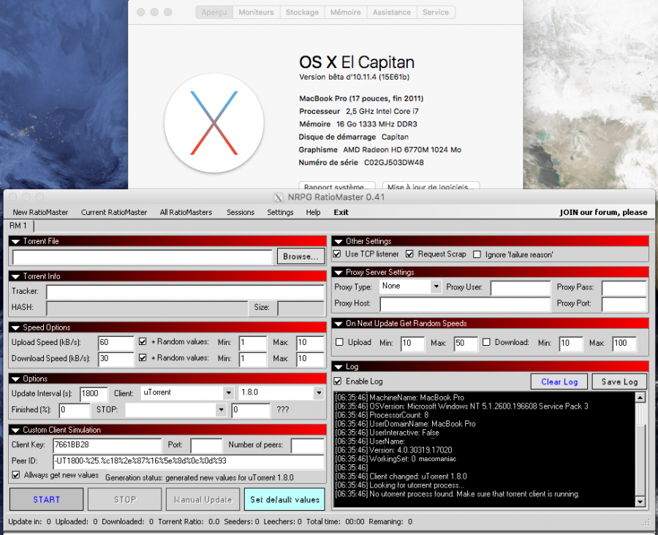Screen dimensions: 658x535
Task: Open the New RatioMaster menu
Action: [40, 213]
